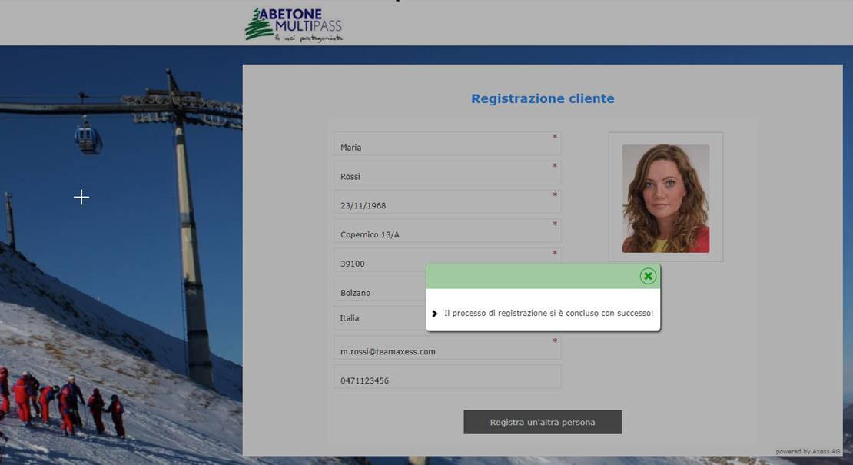Click the address field Copernico 13/A
The height and width of the screenshot is (465, 853).
coord(446,234)
